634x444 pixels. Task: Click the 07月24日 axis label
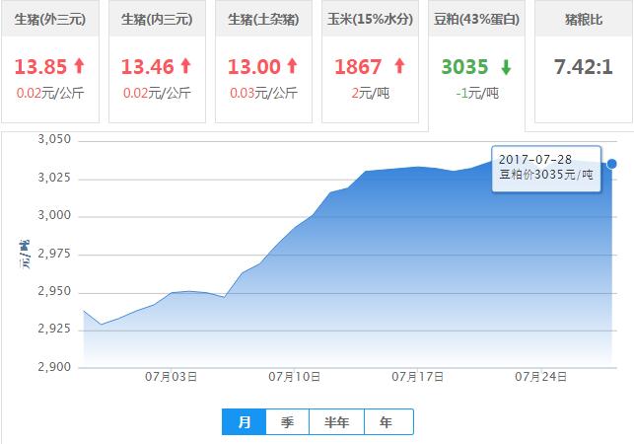point(540,377)
